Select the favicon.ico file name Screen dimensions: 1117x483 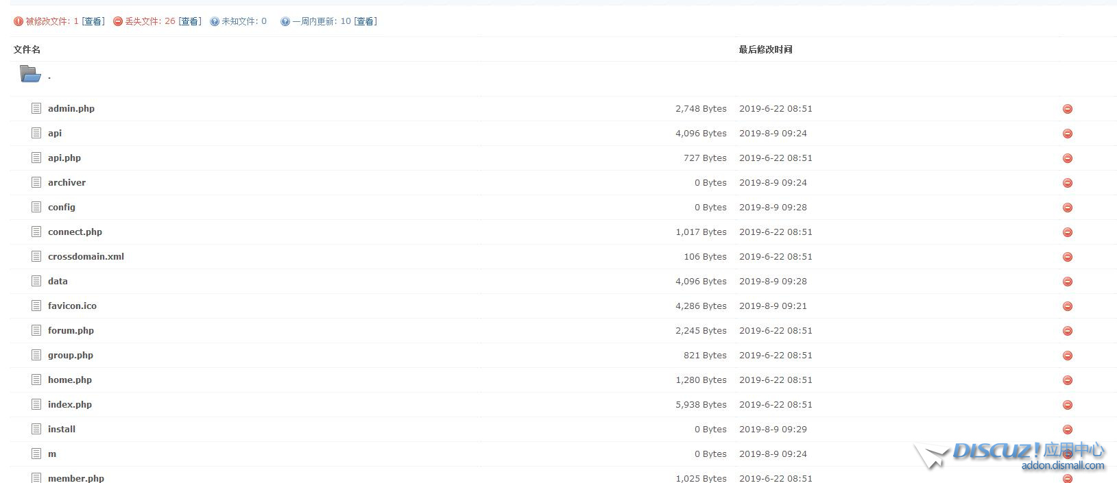[x=72, y=306]
